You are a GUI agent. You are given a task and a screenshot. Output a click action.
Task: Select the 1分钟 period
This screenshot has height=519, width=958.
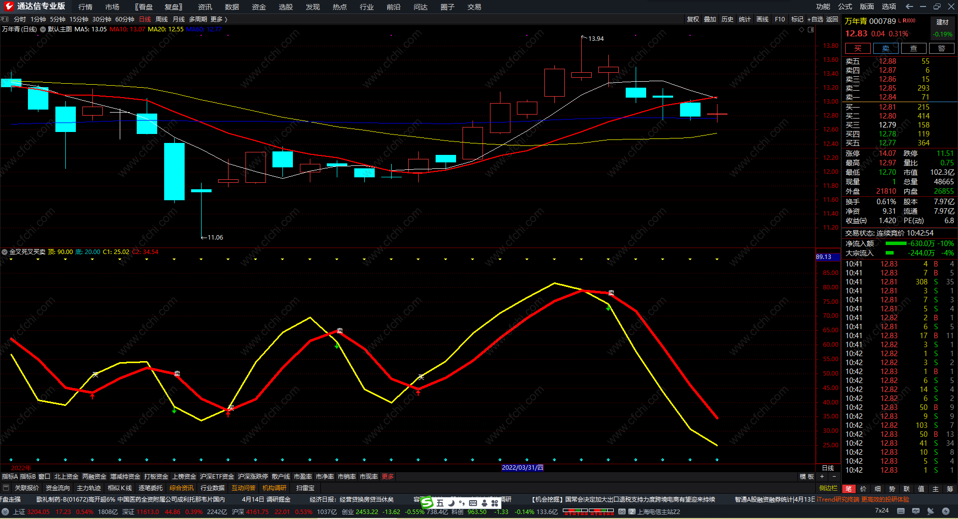pos(38,19)
